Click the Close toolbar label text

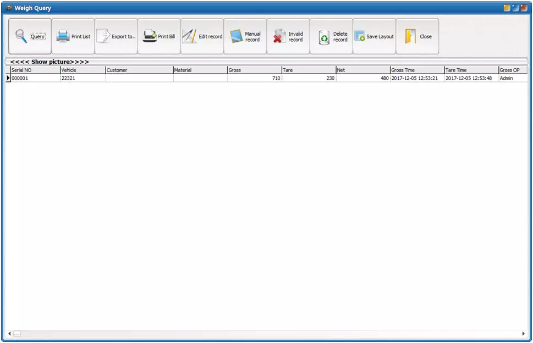(426, 36)
